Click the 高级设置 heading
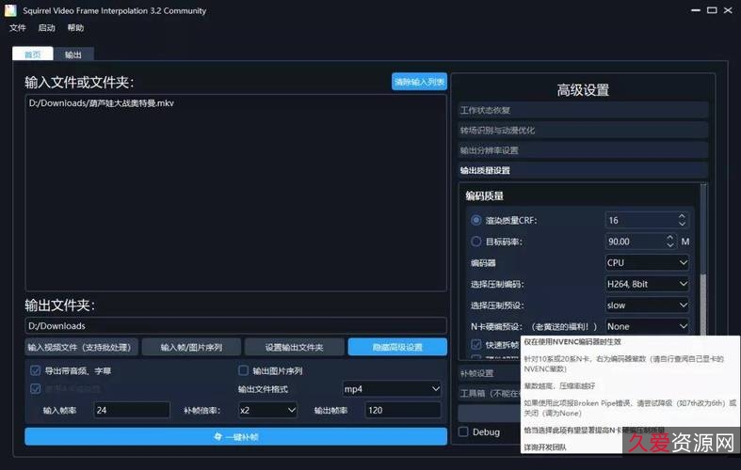Screen dimensions: 741x470 (583, 89)
